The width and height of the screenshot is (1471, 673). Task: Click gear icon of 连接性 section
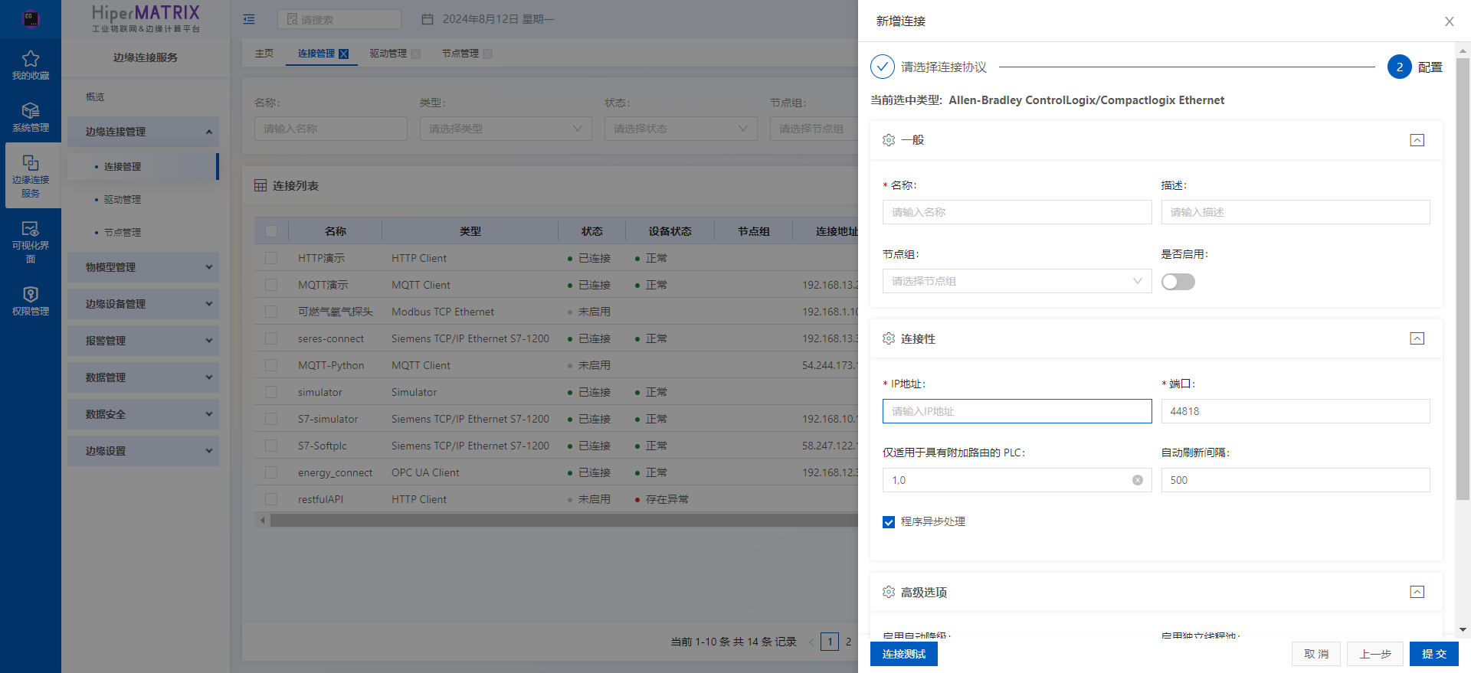(889, 338)
